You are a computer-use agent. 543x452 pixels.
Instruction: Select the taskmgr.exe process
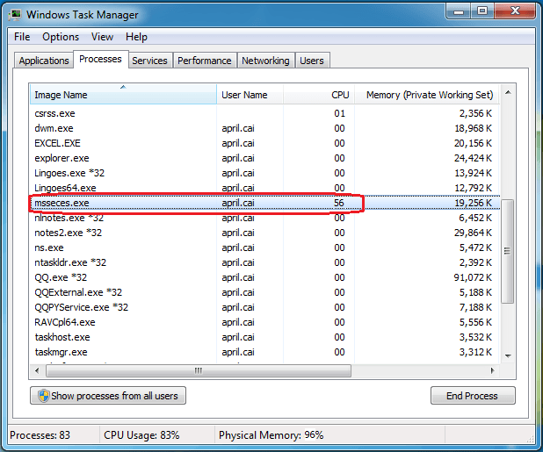tap(264, 352)
